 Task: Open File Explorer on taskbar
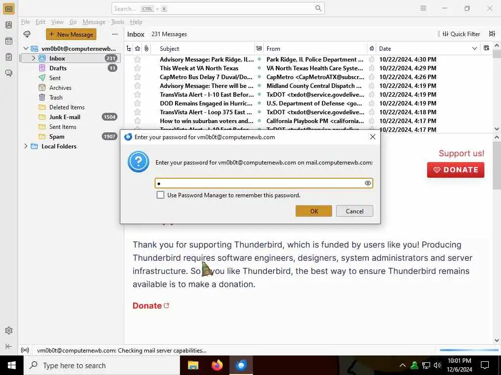click(x=193, y=365)
